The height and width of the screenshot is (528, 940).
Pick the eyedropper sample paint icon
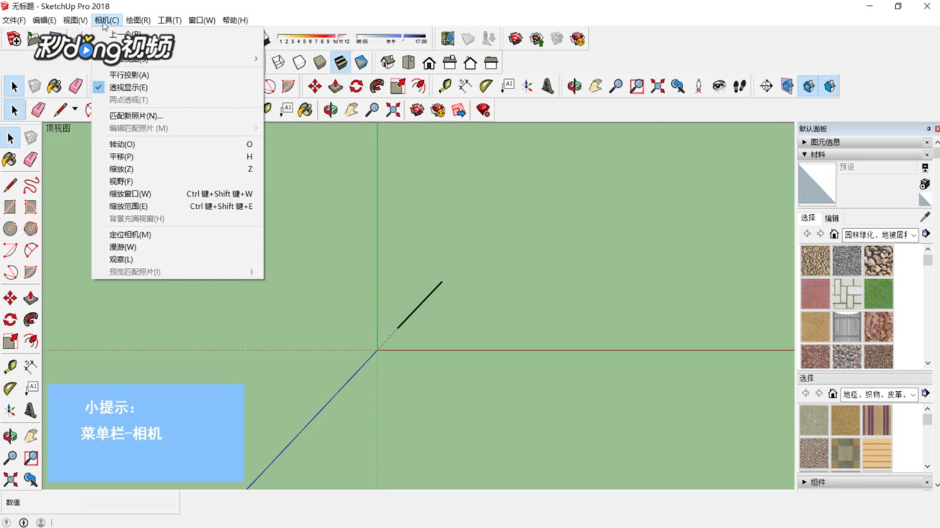pyautogui.click(x=925, y=218)
